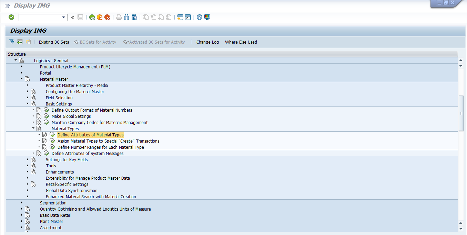Image resolution: width=467 pixels, height=235 pixels.
Task: Expand Settings for Key Fields node
Action: click(x=27, y=159)
